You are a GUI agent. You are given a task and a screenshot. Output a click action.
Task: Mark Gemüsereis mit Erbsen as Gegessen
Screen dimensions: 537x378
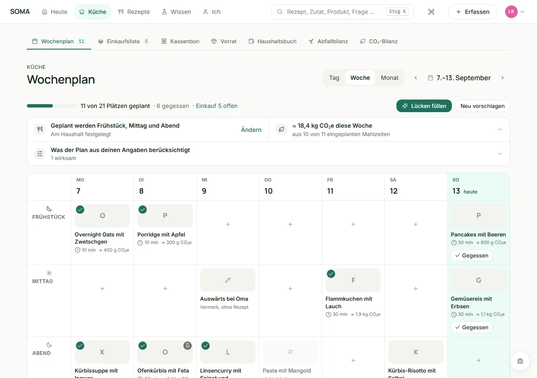[471, 327]
